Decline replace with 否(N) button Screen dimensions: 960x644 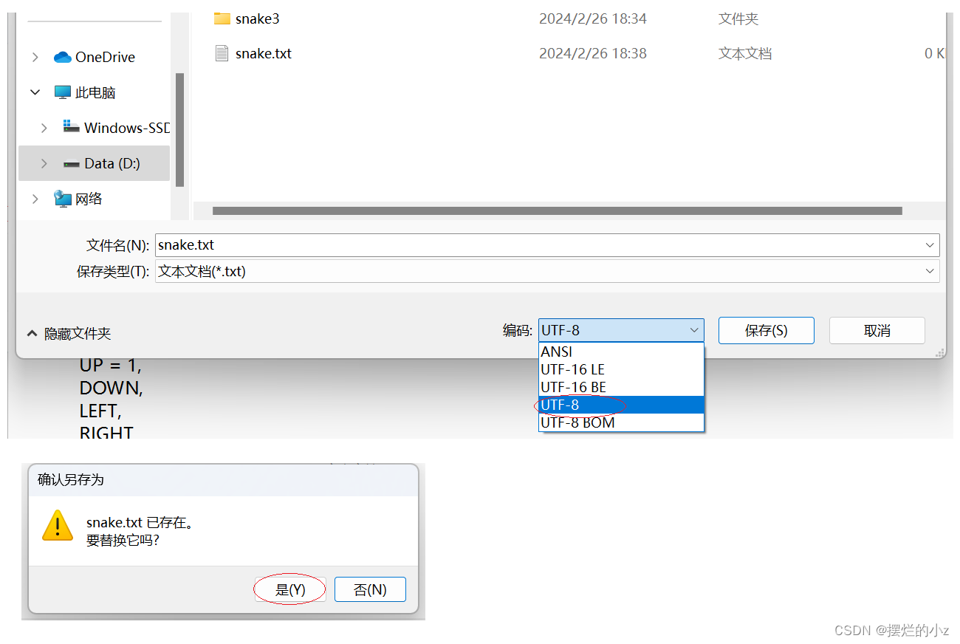pos(370,589)
